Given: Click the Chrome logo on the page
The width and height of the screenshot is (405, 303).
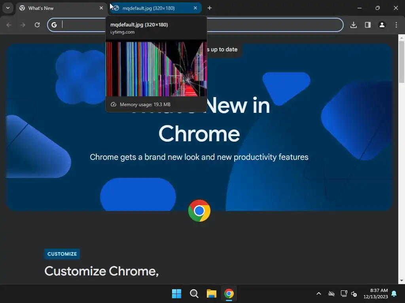Looking at the screenshot, I should 199,211.
